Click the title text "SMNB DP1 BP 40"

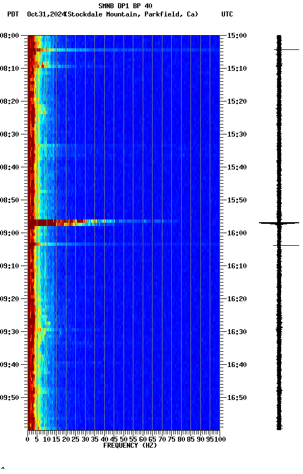(x=125, y=5)
